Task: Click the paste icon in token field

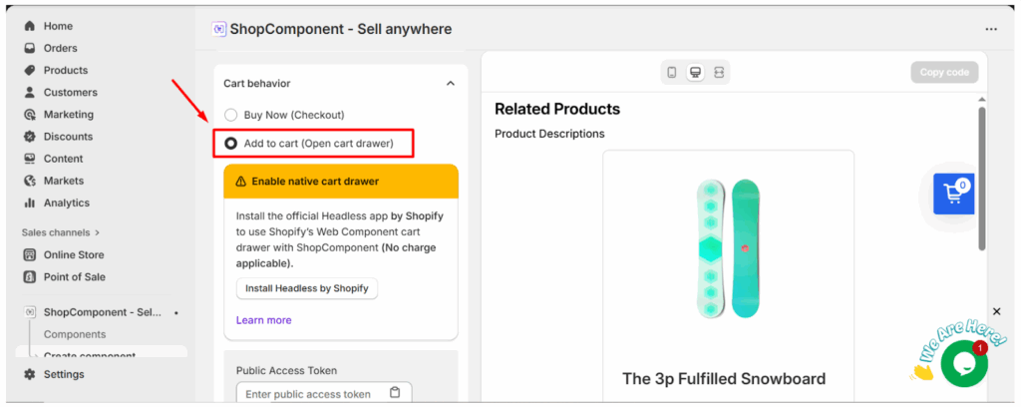Action: point(395,393)
